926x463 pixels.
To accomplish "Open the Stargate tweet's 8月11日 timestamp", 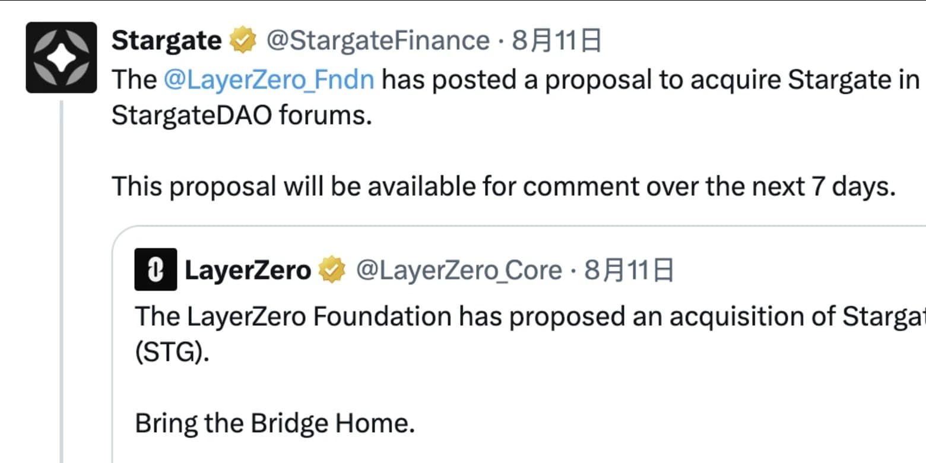I will (556, 41).
